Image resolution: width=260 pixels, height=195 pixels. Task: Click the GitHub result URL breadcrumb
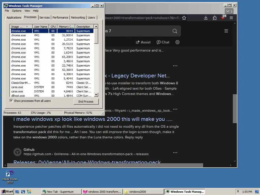coord(86,154)
